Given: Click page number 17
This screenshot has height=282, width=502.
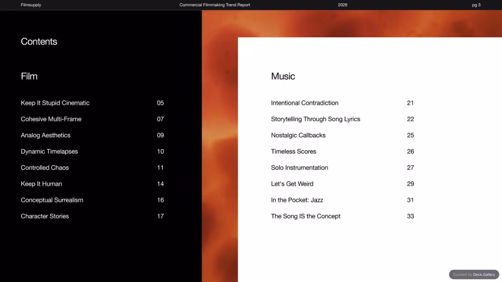Looking at the screenshot, I should pos(160,216).
